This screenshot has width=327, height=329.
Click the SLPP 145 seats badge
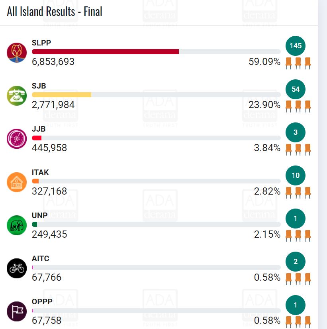296,46
